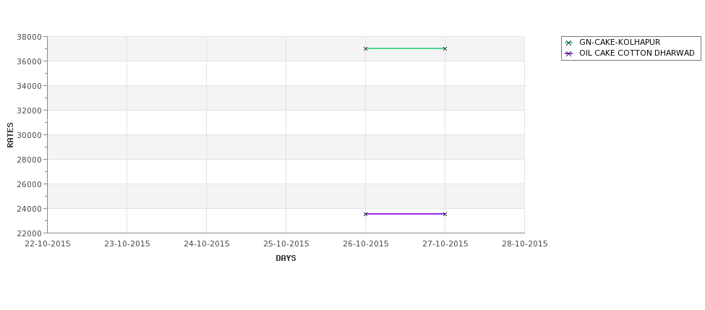Click the 30000 y-axis tick label
This screenshot has height=310, width=705.
click(x=29, y=135)
